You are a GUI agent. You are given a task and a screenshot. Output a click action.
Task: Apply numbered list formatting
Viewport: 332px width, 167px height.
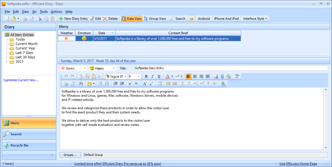pyautogui.click(x=107, y=84)
